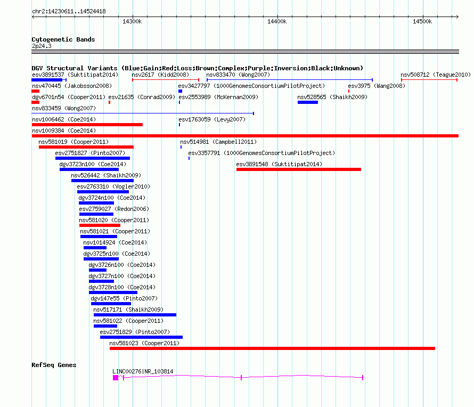Click the gray 2p24.3 cytogenetic band bar
Image resolution: width=474 pixels, height=407 pixels.
click(x=245, y=52)
